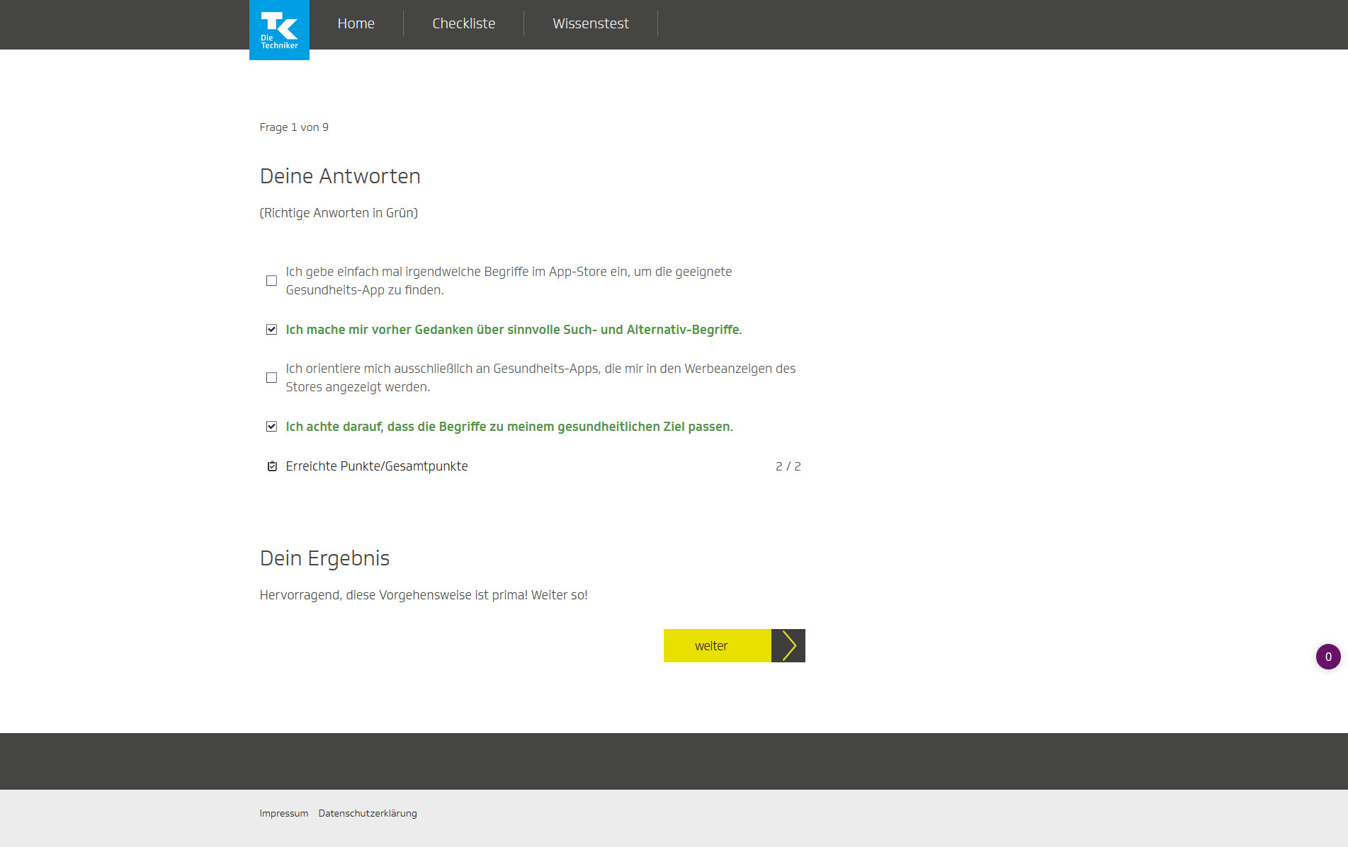Click the Frage 1 von 9 indicator
This screenshot has height=847, width=1348.
point(294,127)
